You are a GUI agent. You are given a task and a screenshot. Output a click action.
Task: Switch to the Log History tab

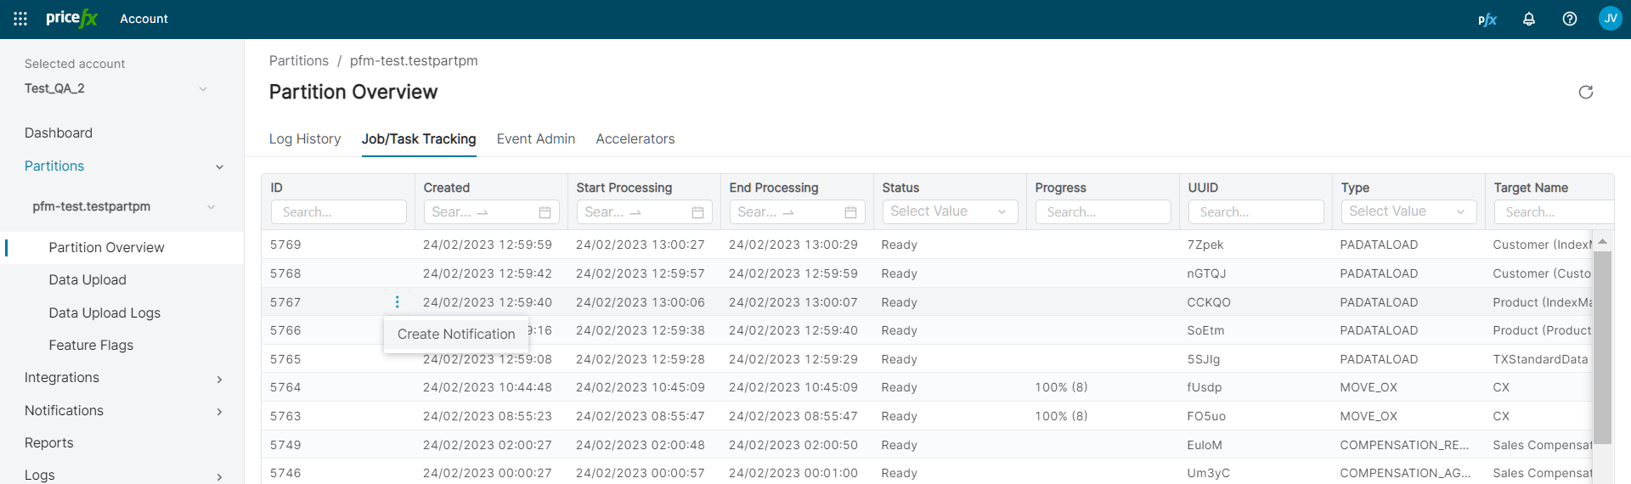(305, 139)
